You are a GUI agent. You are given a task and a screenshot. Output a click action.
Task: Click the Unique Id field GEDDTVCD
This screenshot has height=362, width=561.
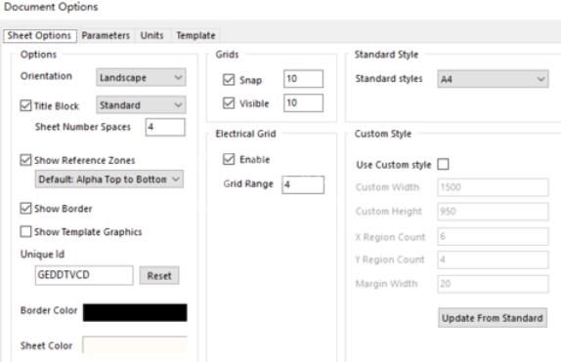tap(84, 275)
